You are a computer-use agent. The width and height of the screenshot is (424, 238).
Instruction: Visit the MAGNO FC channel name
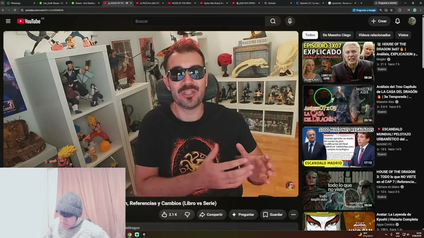[x=384, y=144]
